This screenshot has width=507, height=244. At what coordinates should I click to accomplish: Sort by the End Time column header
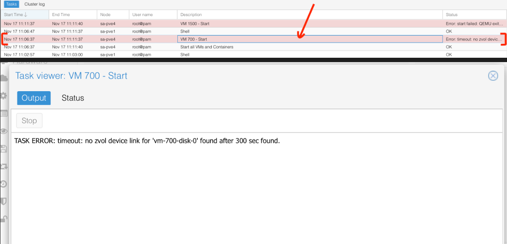[x=73, y=14]
